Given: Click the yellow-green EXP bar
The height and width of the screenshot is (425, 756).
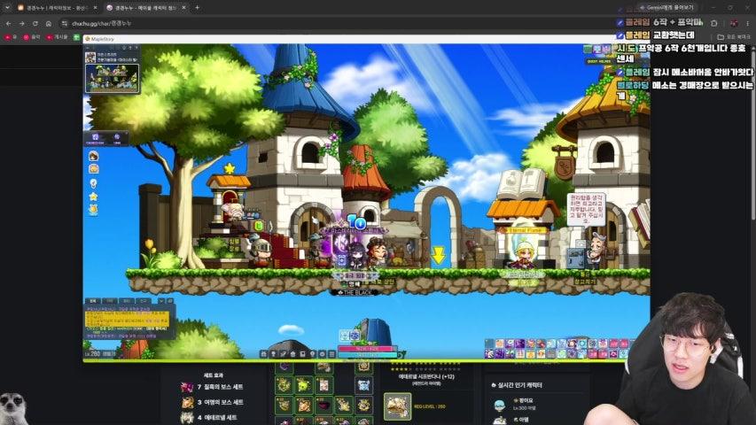Looking at the screenshot, I should coord(355,360).
